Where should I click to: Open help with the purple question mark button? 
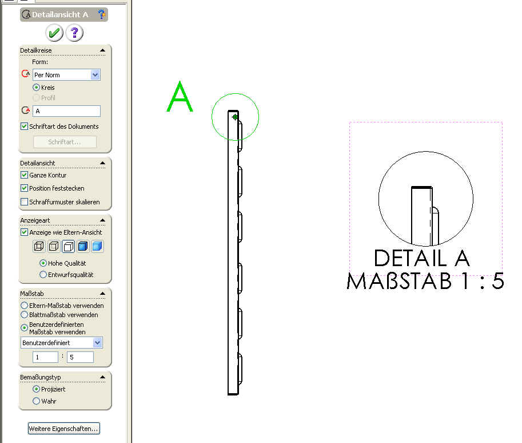74,33
